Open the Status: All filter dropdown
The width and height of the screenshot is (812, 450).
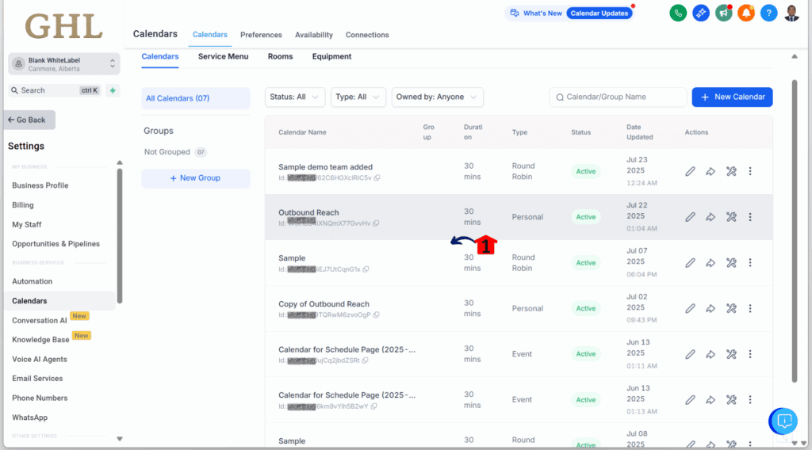[x=295, y=97]
